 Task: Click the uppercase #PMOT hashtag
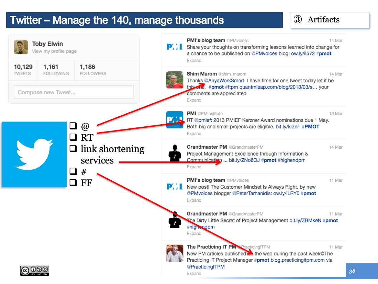click(311, 127)
